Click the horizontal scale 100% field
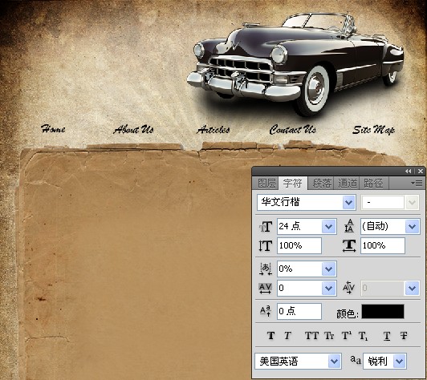This screenshot has width=427, height=380. pyautogui.click(x=383, y=245)
